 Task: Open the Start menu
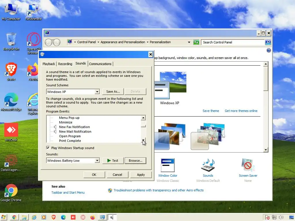click(3, 218)
